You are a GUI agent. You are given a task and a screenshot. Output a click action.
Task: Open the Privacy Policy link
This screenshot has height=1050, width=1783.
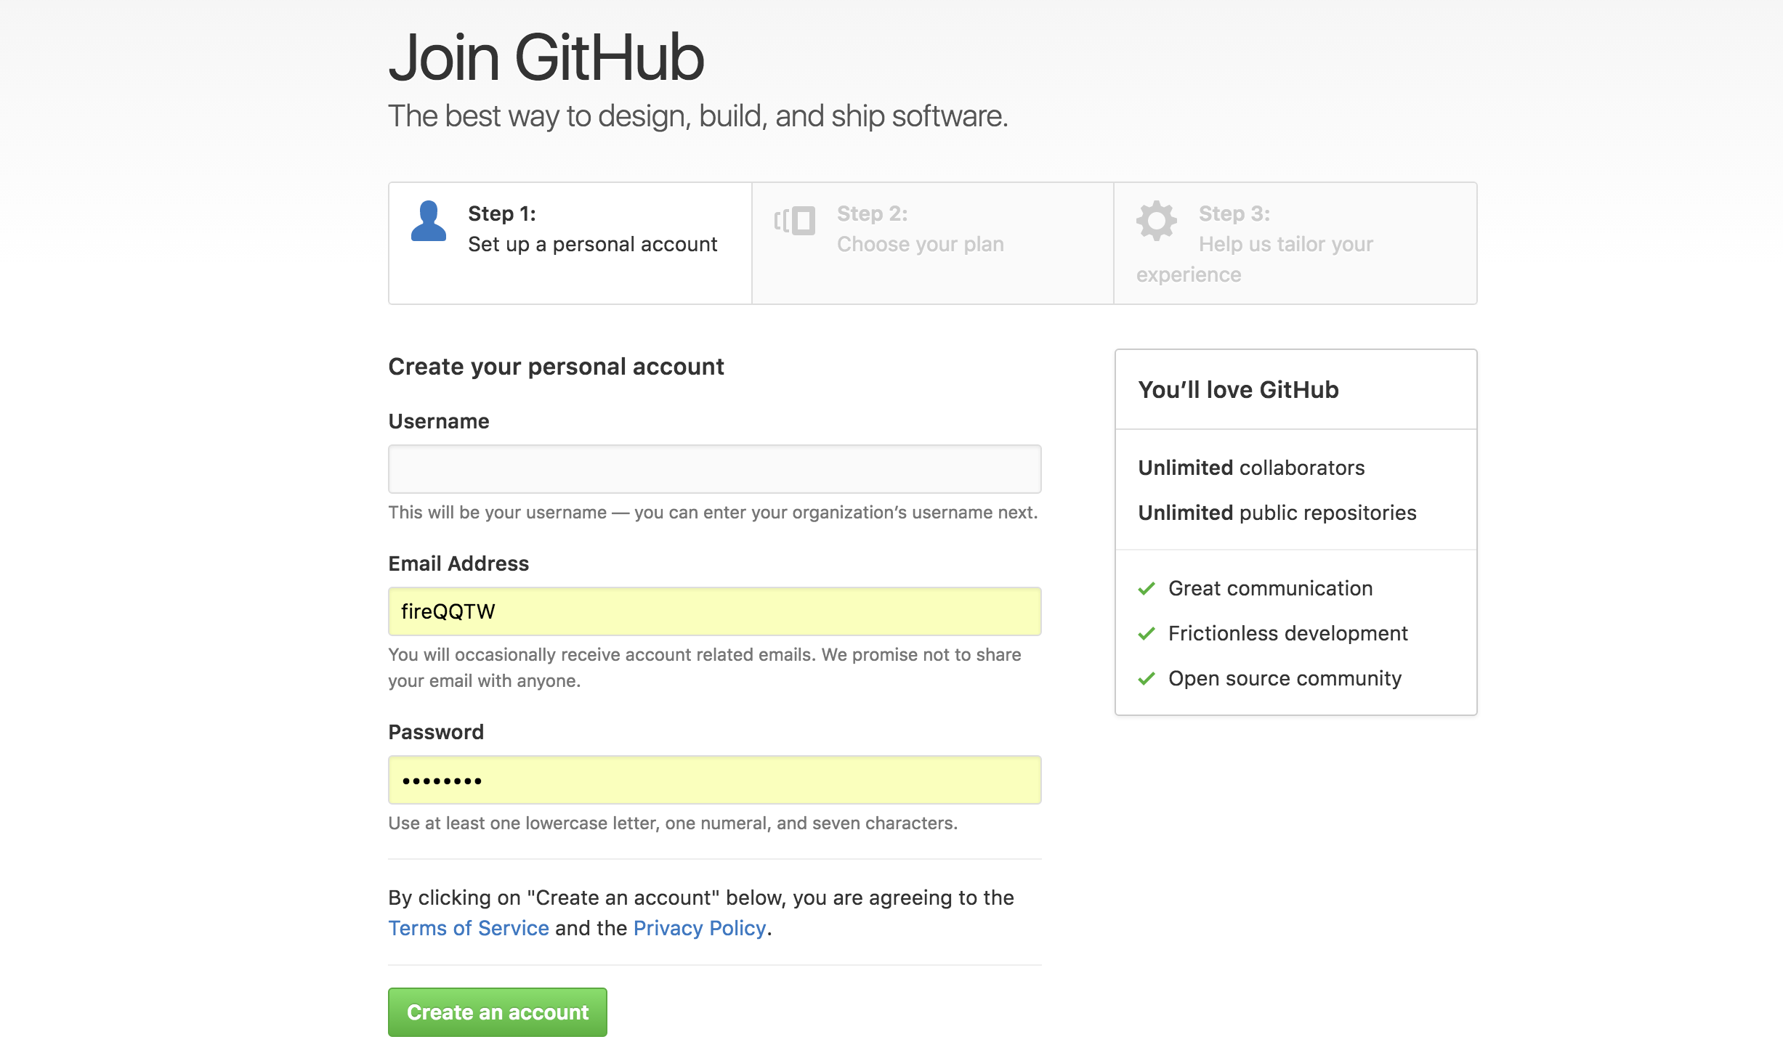click(x=699, y=928)
